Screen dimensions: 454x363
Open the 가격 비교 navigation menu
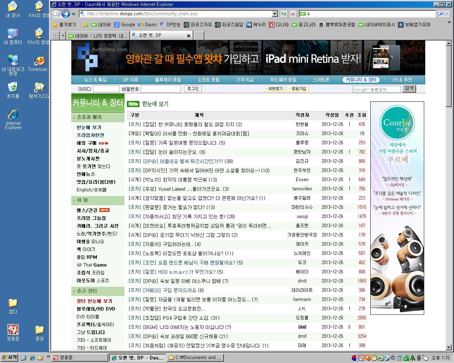(245, 80)
